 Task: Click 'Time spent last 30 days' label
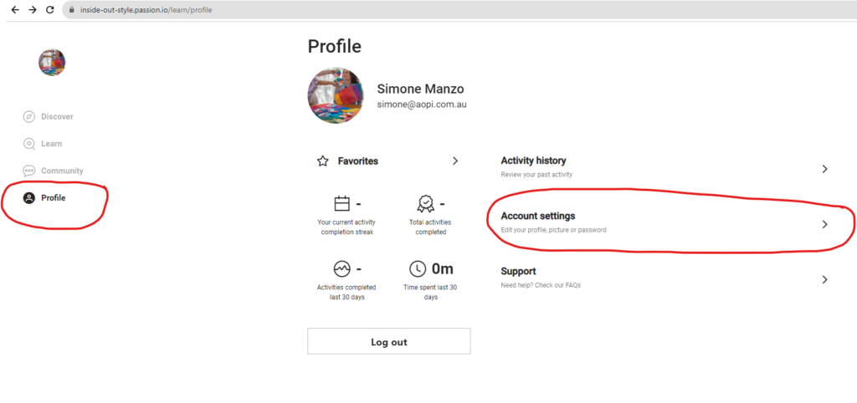430,292
